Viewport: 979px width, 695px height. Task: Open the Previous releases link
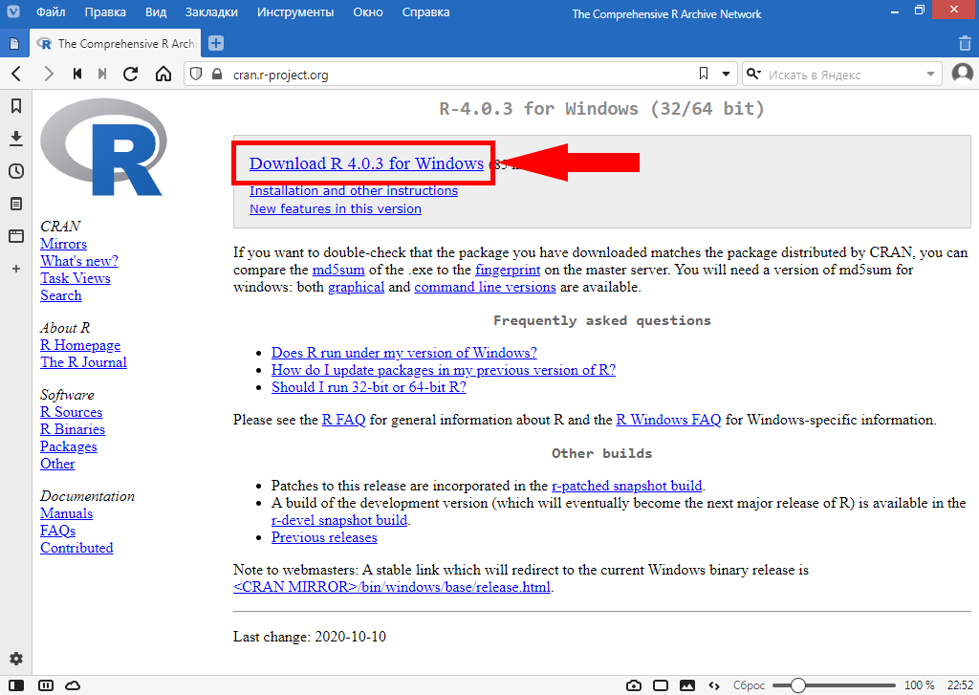324,537
